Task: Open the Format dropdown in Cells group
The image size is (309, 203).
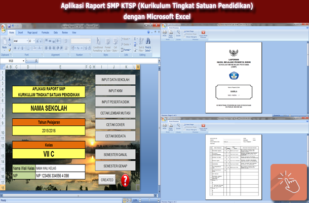Action: 126,50
